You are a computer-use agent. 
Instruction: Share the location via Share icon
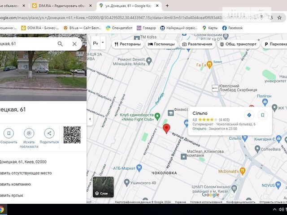[x=49, y=133]
